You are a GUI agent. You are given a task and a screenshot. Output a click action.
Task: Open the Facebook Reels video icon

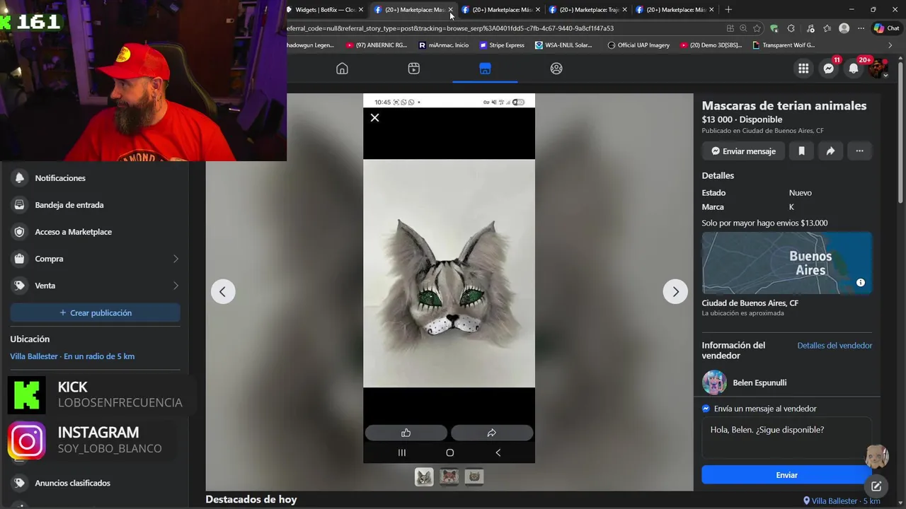pos(414,69)
